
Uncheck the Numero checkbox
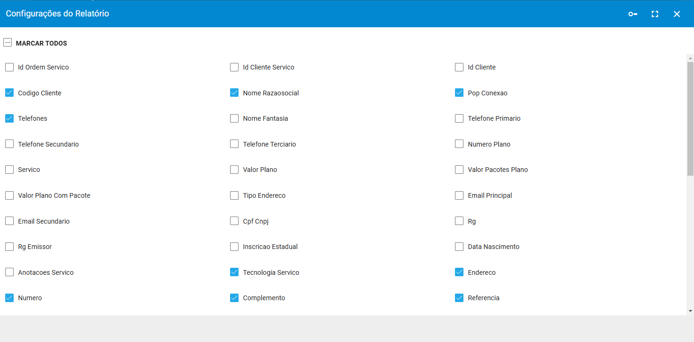pyautogui.click(x=9, y=297)
